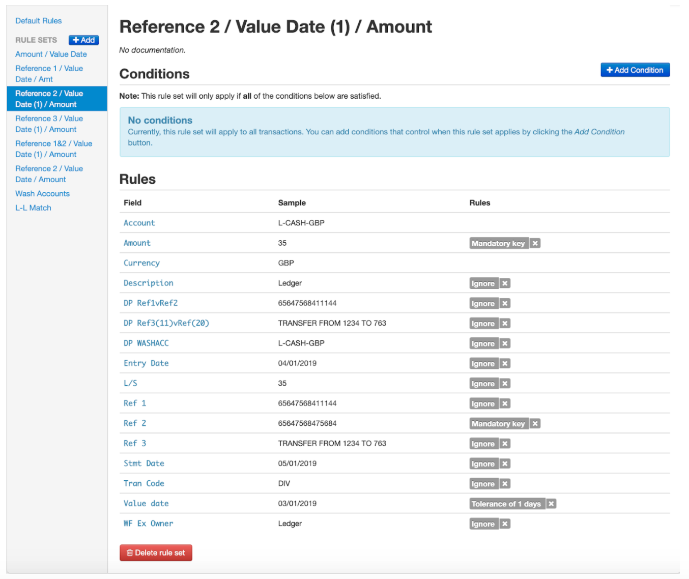Viewport: 689px width, 579px height.
Task: Click sample value GBP
Action: (286, 263)
